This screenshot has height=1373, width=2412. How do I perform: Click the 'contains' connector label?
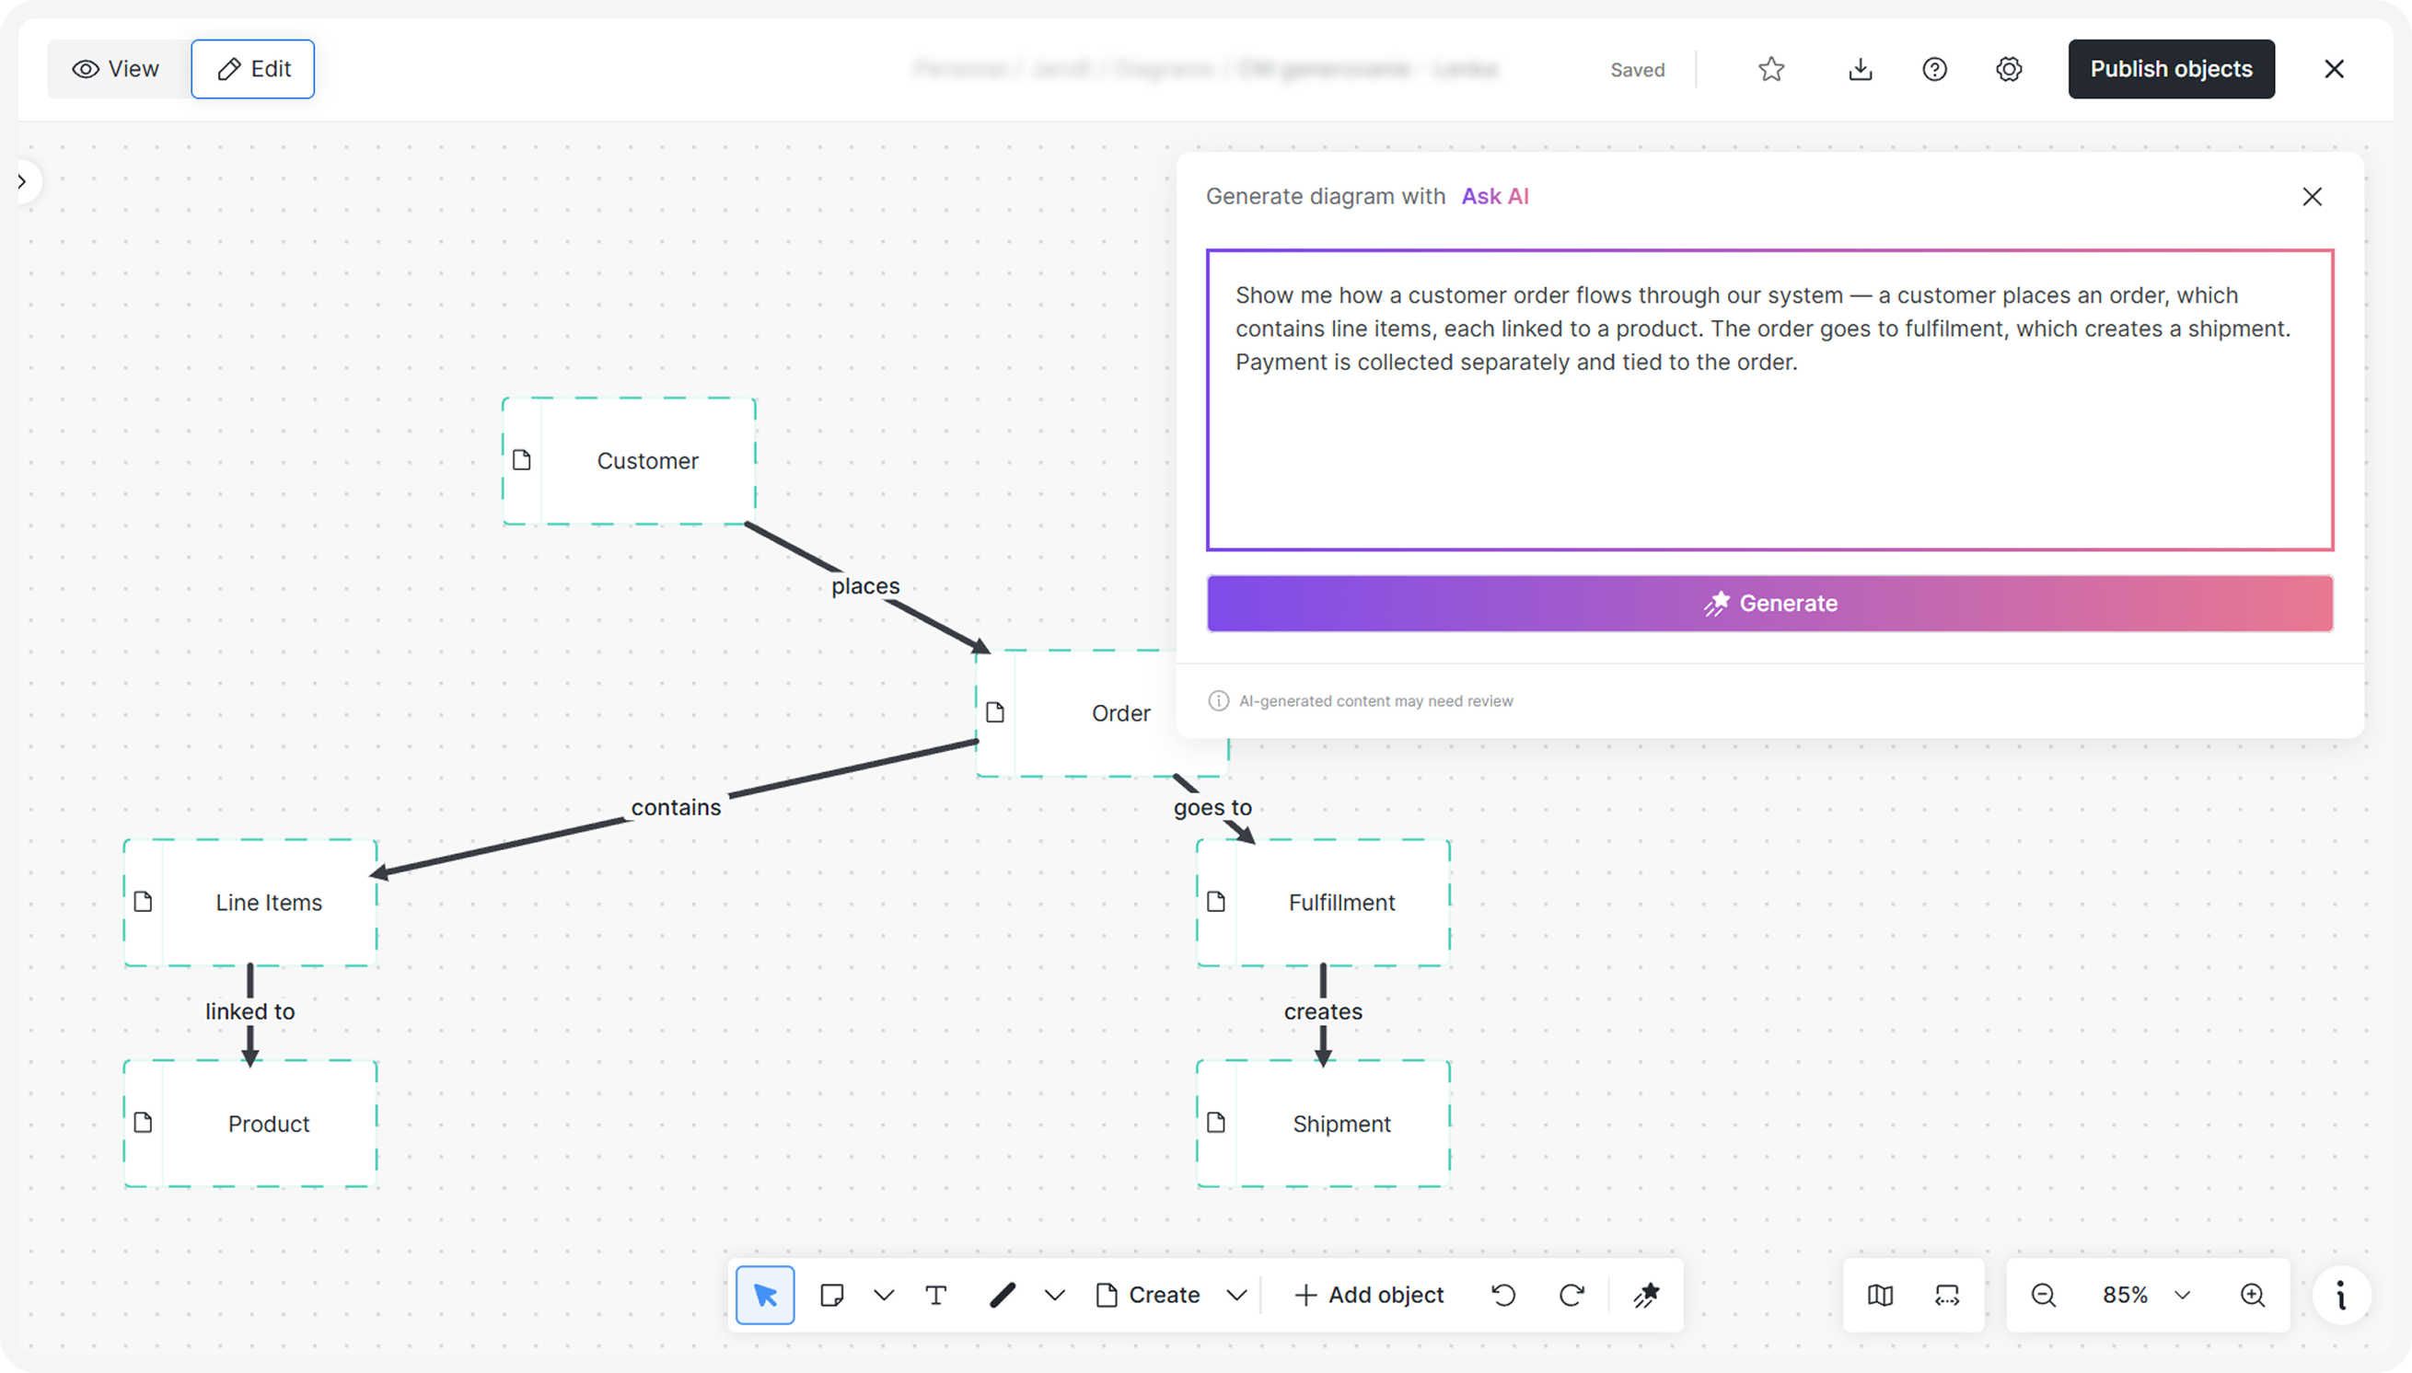tap(676, 807)
